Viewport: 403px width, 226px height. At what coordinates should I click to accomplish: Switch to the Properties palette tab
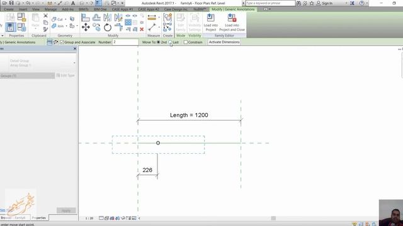coord(39,218)
